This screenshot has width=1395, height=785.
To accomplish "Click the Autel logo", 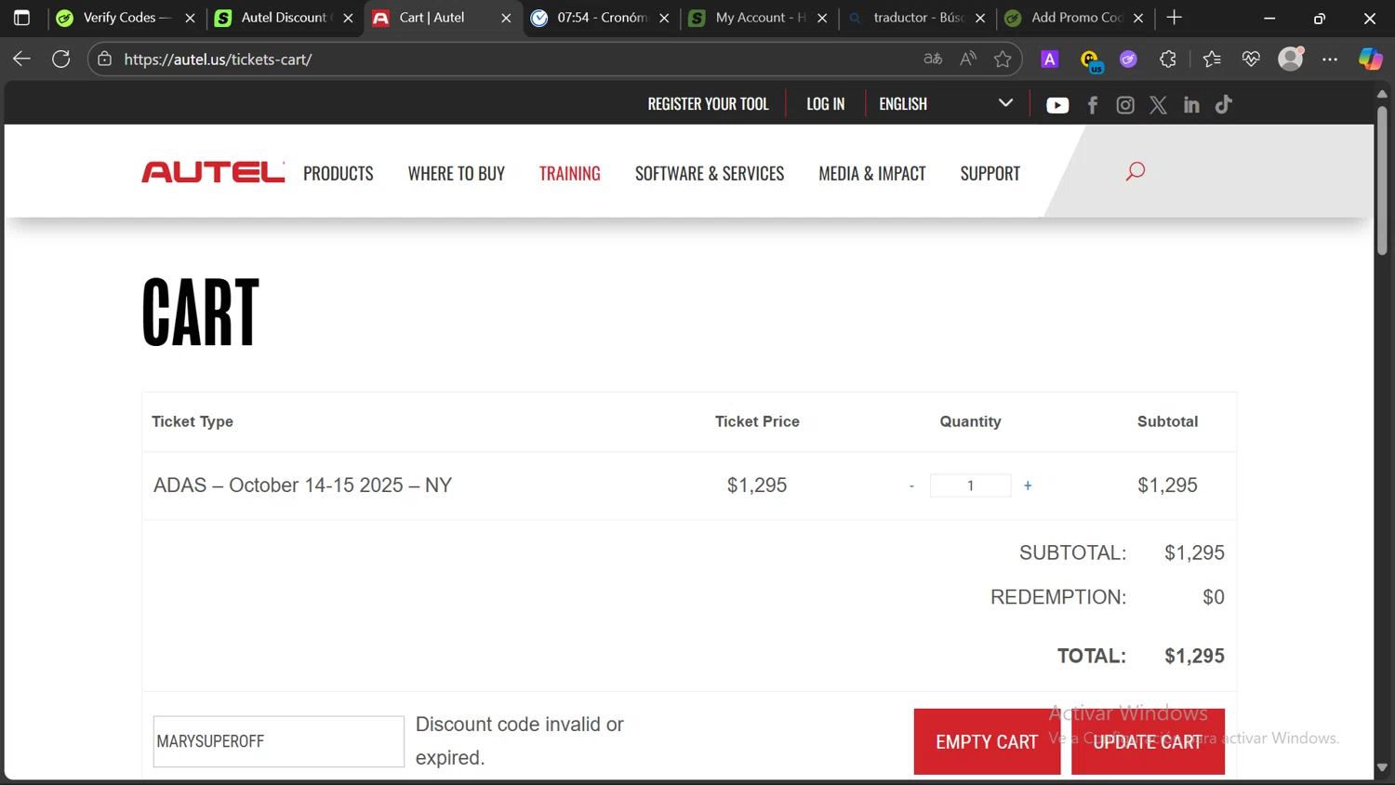I will pos(213,172).
